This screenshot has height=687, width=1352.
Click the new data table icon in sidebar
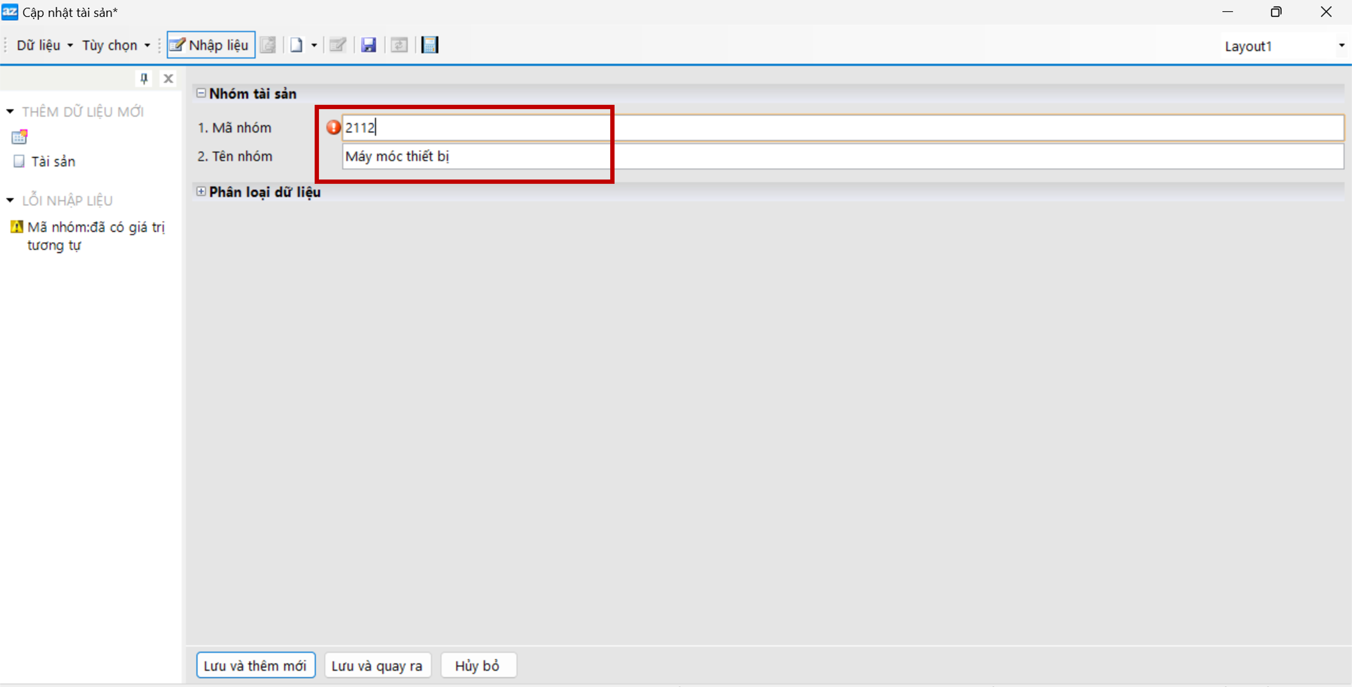pos(19,137)
